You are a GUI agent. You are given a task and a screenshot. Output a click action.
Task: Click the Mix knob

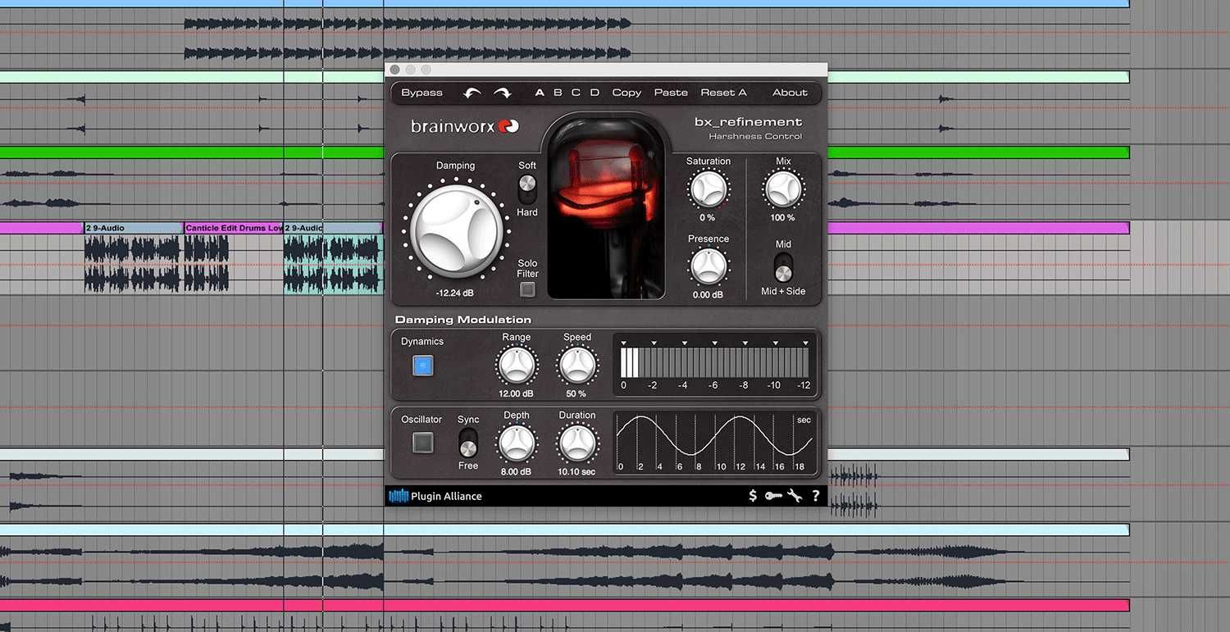(x=783, y=189)
